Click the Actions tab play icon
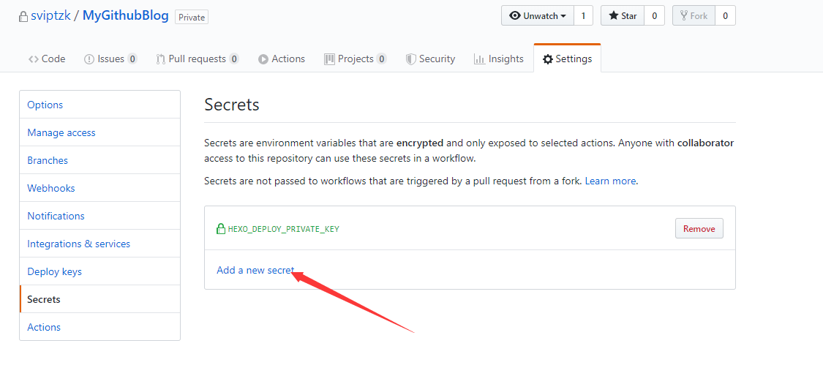 263,59
